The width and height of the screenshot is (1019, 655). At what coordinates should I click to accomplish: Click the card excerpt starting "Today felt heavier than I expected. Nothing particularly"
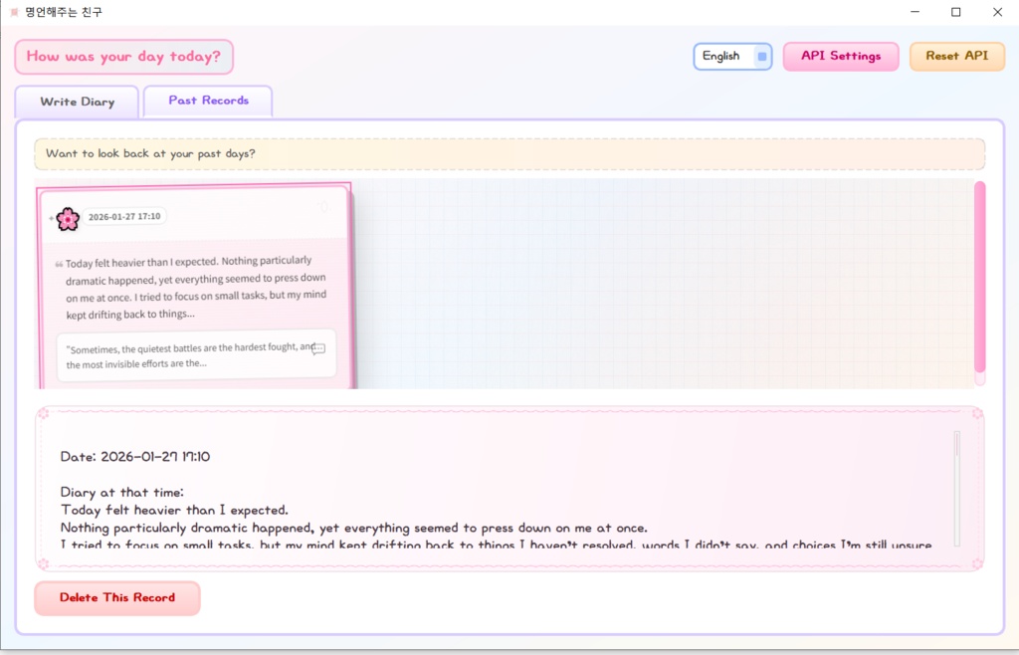pos(195,288)
